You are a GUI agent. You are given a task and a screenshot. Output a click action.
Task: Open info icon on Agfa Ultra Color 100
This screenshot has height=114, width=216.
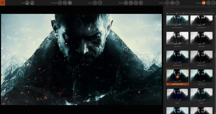167,84
